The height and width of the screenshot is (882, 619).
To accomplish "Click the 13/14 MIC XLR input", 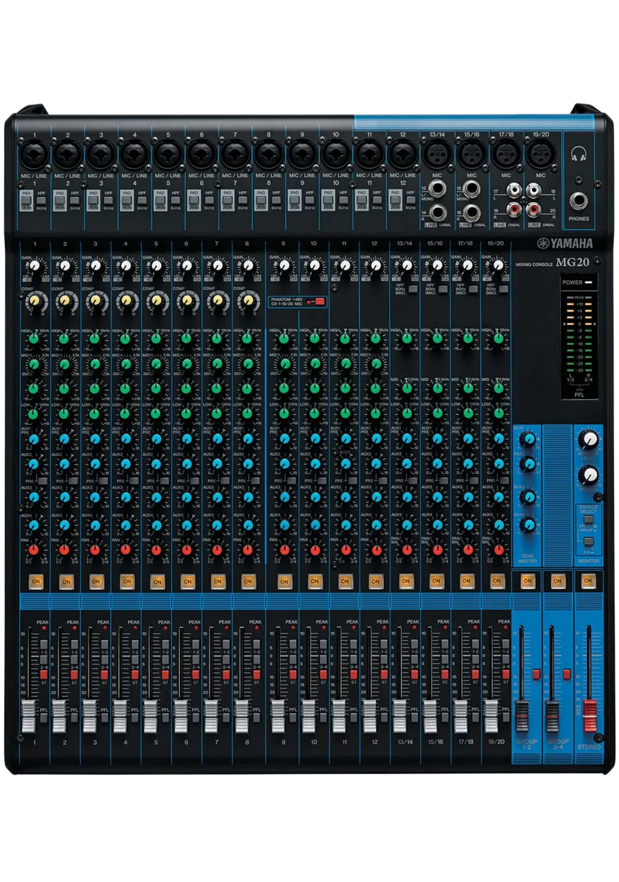I will [x=437, y=154].
